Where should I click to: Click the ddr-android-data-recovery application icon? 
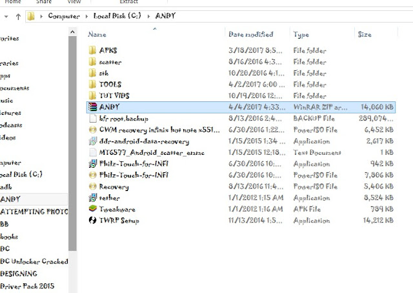pyautogui.click(x=93, y=141)
